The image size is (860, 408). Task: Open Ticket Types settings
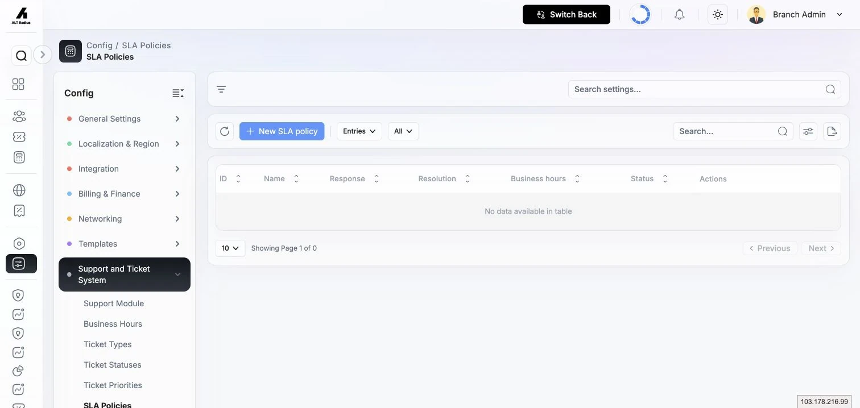pyautogui.click(x=108, y=344)
